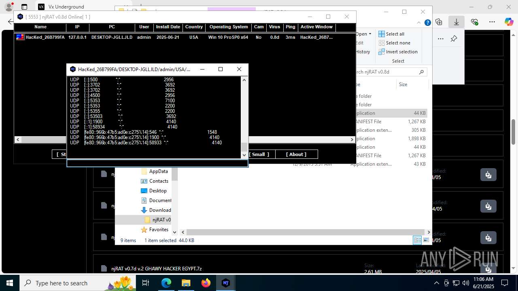Image resolution: width=518 pixels, height=291 pixels.
Task: Click njRAT list horizontal scroll left arrow
Action: click(17, 139)
